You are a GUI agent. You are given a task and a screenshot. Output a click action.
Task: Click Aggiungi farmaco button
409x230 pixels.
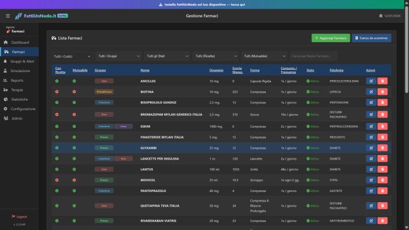[331, 38]
